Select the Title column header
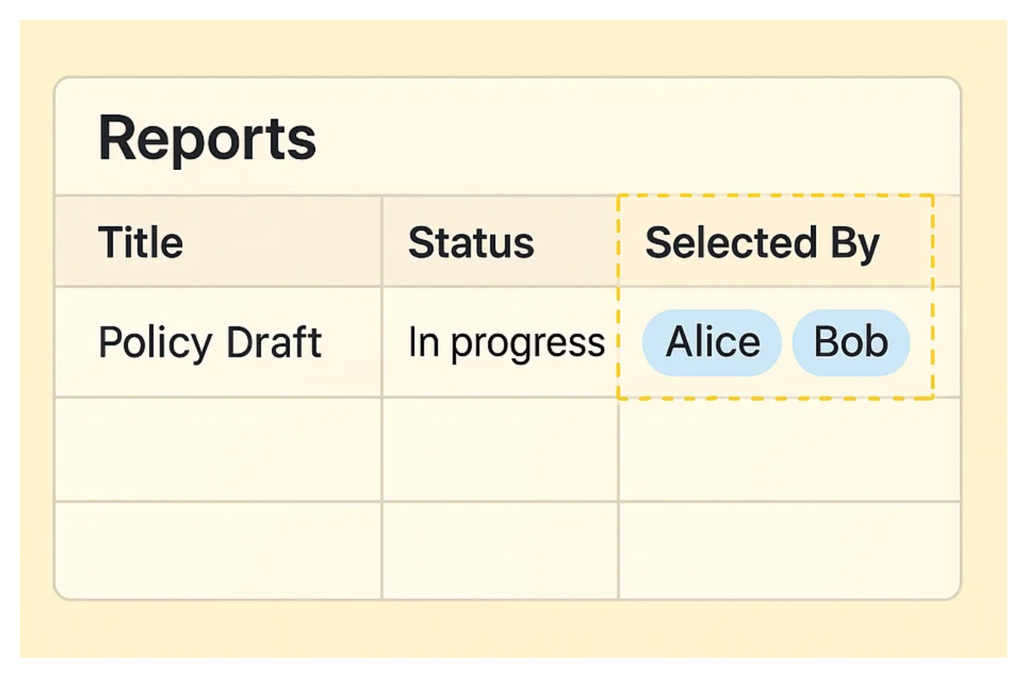1027x677 pixels. tap(140, 242)
